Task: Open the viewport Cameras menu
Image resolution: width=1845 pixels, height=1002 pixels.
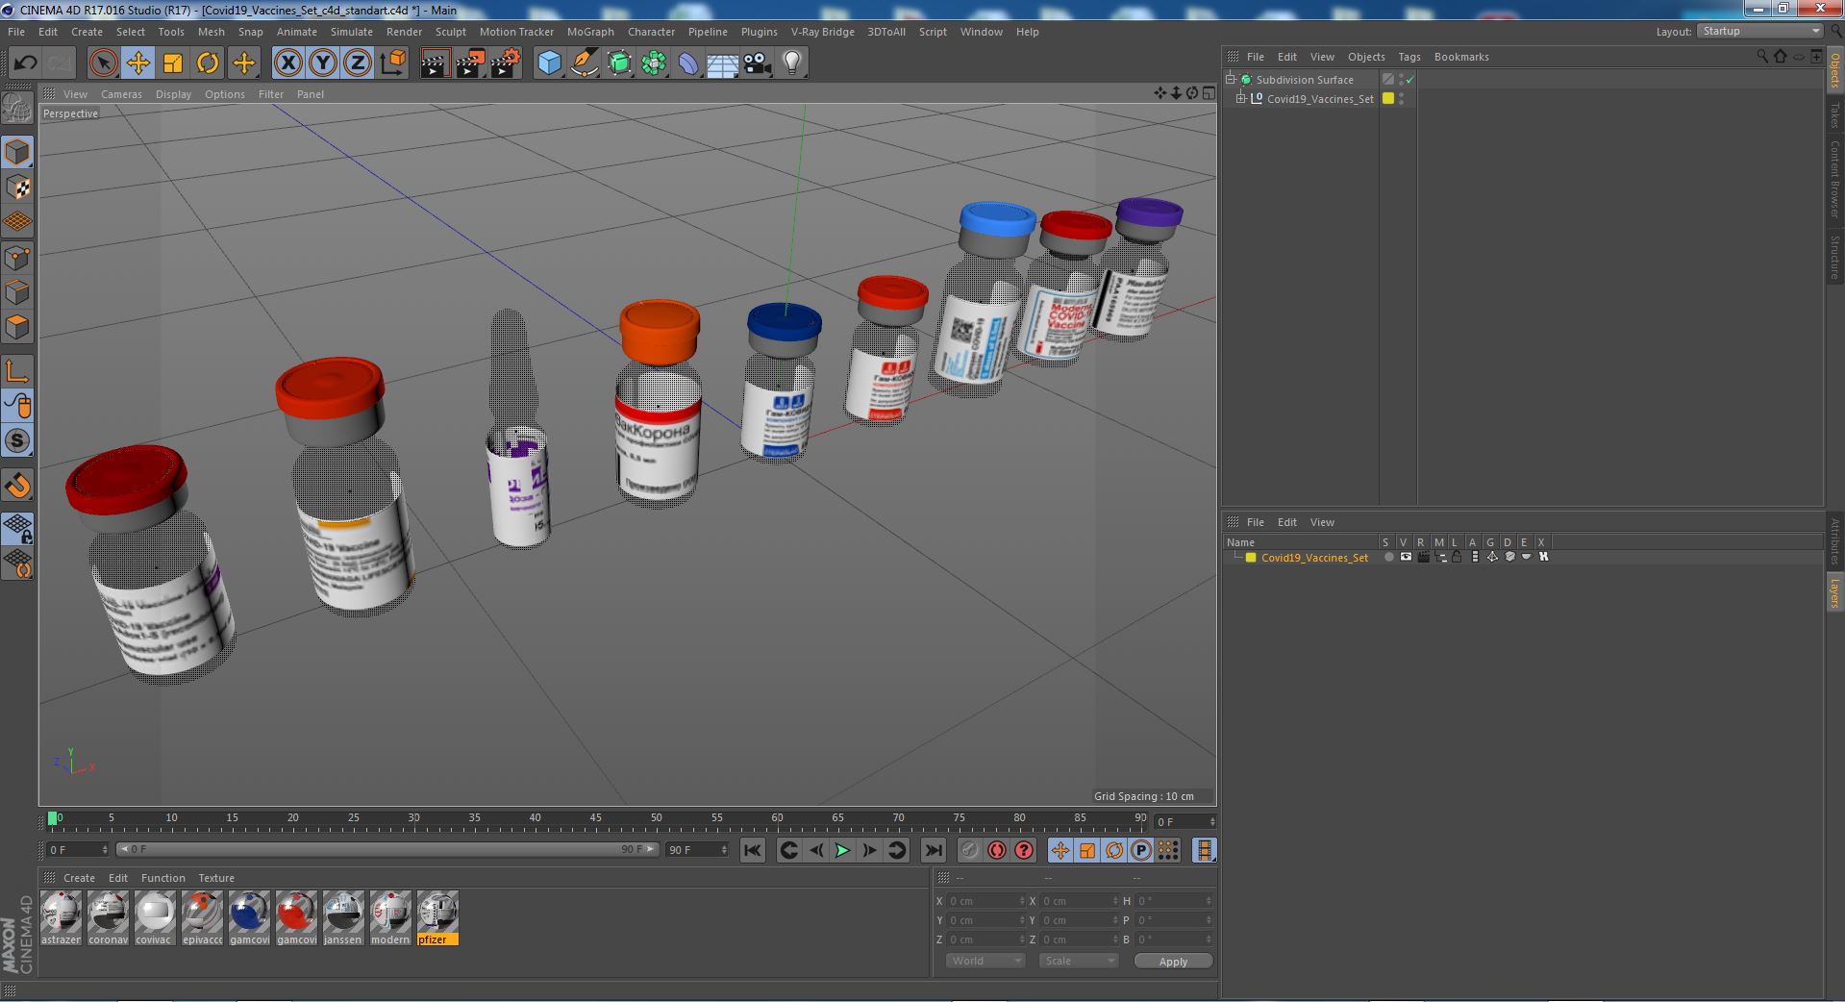Action: point(121,94)
